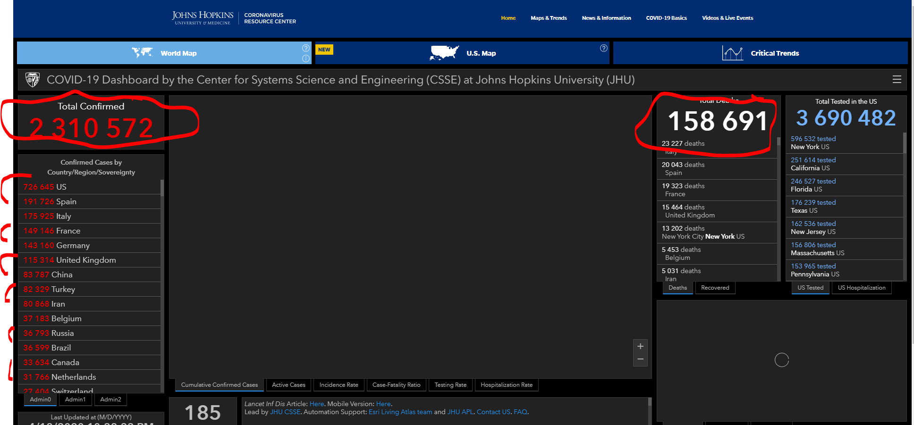Select the Recovered tab
This screenshot has width=914, height=425.
pyautogui.click(x=715, y=288)
